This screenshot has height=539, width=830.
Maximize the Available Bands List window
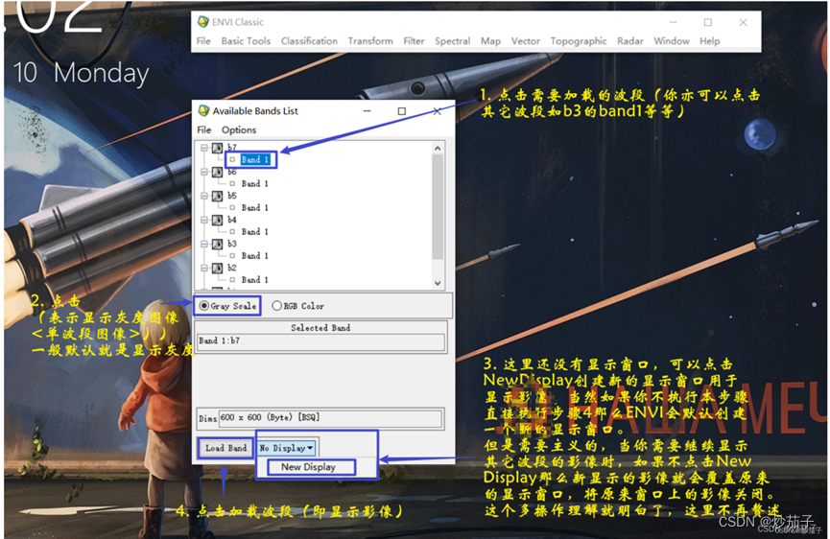click(x=402, y=111)
